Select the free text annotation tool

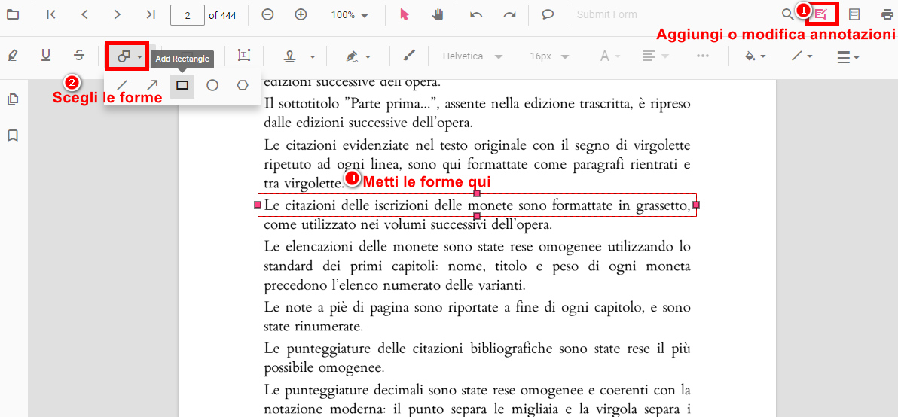[x=245, y=56]
